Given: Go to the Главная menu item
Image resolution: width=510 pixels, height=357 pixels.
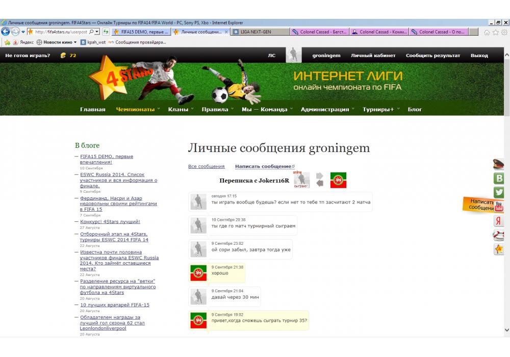Looking at the screenshot, I should tap(93, 109).
